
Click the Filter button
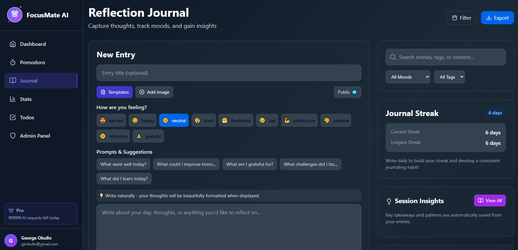(x=462, y=18)
